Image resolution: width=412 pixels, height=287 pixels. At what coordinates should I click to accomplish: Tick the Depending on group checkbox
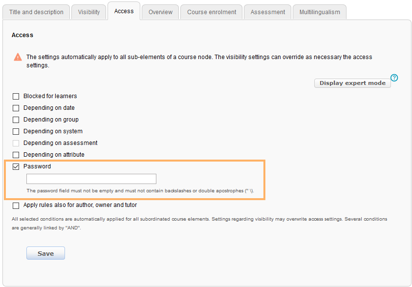coord(16,120)
